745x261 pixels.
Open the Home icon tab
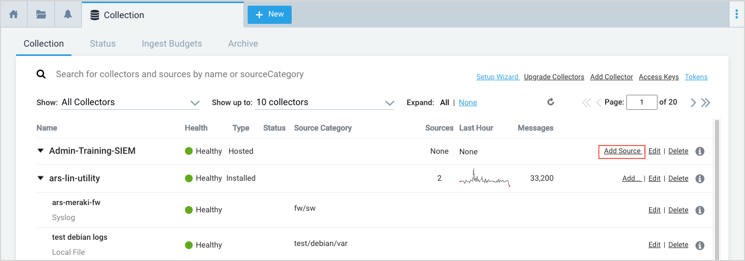(x=14, y=15)
